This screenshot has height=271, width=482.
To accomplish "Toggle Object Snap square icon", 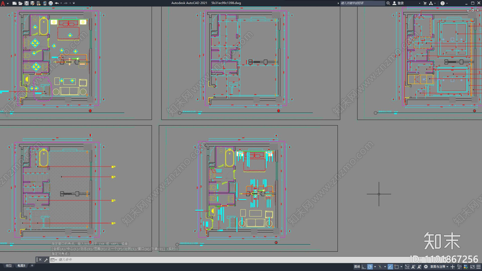I will pyautogui.click(x=396, y=267).
